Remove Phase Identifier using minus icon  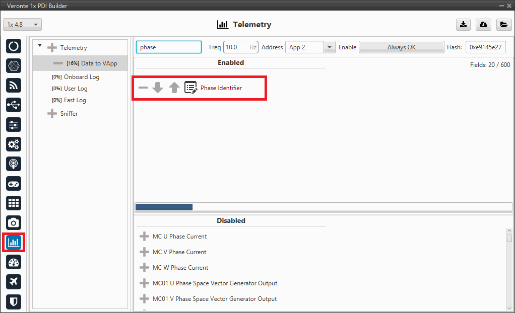[x=143, y=88]
